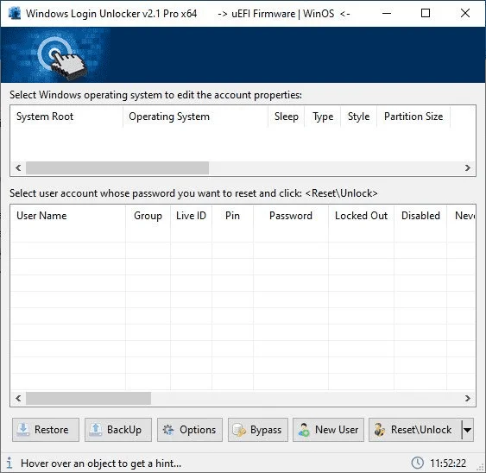The width and height of the screenshot is (486, 473).
Task: Sort by System Root column header
Action: (66, 117)
